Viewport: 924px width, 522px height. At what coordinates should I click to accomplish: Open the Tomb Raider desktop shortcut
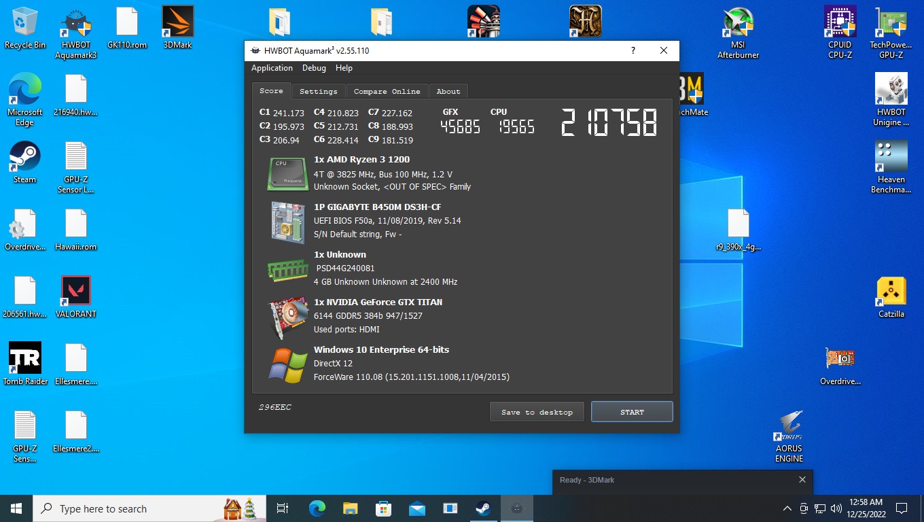[25, 364]
